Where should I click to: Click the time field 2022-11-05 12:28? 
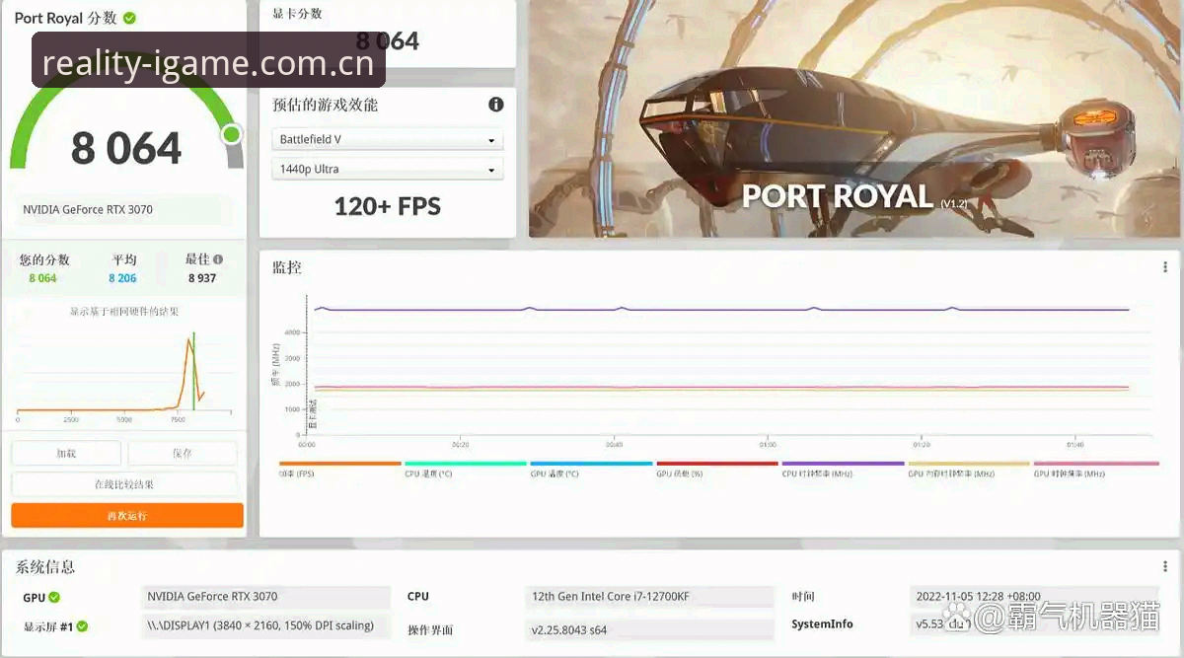pos(1034,597)
